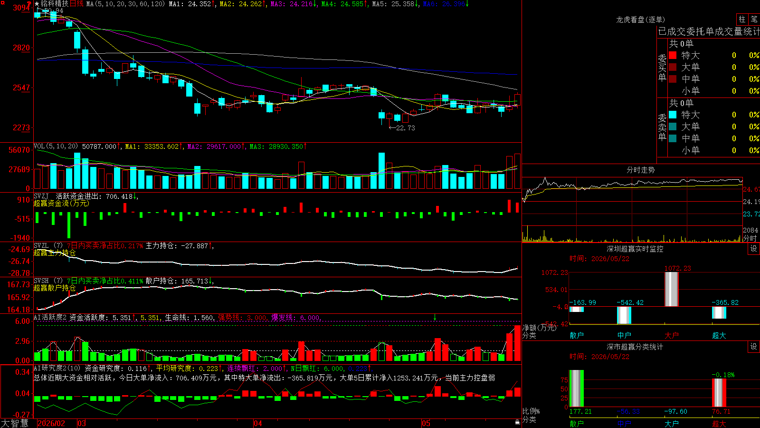Click the 超赢散户持仓 label
The image size is (760, 428).
[x=55, y=288]
